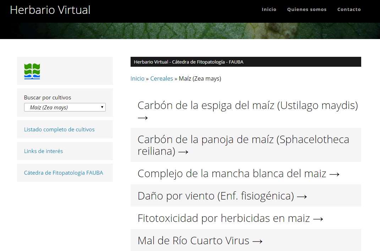Image resolution: width=380 pixels, height=251 pixels.
Task: Click the black Herbario Virtual - Cátedra title bar
Action: pyautogui.click(x=246, y=62)
